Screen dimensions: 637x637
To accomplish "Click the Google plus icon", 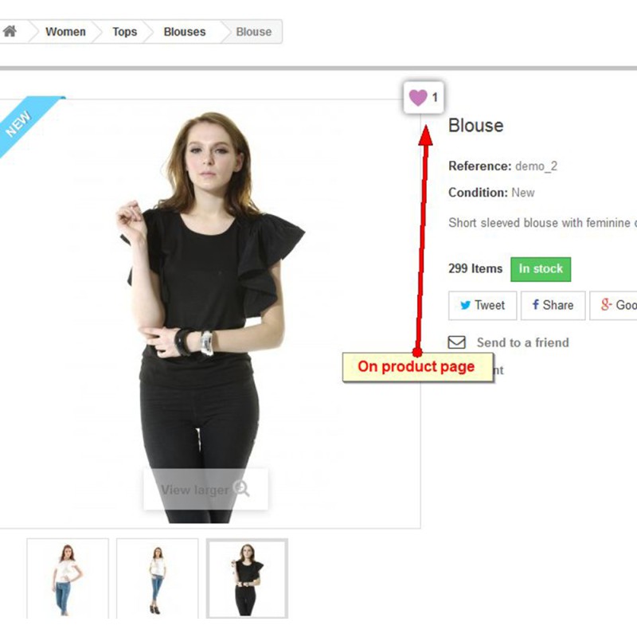I will click(x=606, y=305).
